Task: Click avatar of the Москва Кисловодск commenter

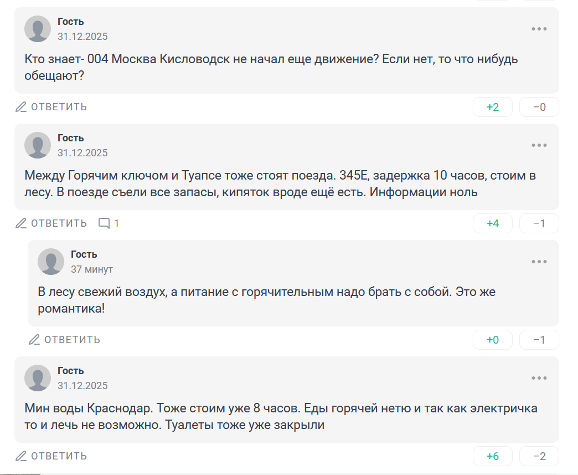Action: (x=38, y=29)
